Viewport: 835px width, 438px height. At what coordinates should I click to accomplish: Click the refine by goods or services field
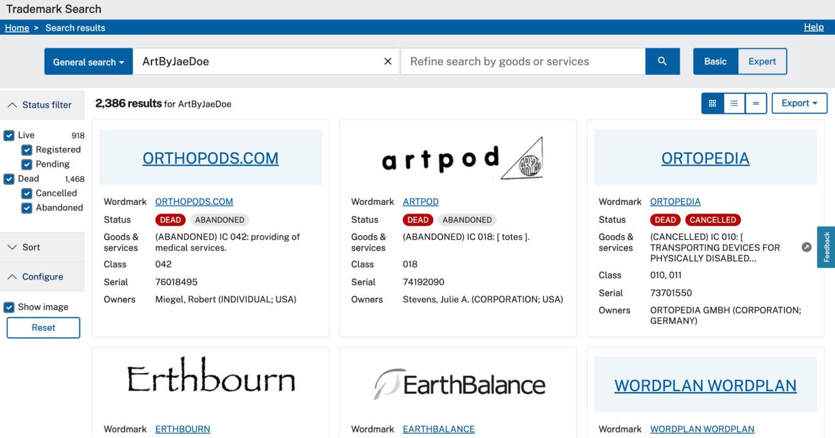point(523,61)
